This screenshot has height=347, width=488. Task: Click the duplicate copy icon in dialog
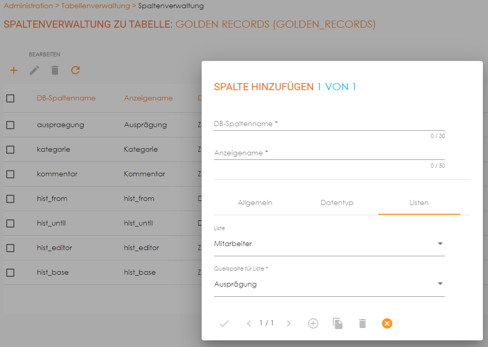(338, 323)
